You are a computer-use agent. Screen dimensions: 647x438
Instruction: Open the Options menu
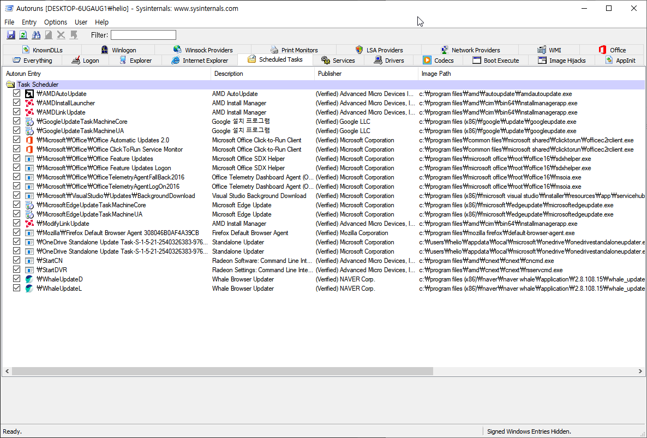(55, 22)
